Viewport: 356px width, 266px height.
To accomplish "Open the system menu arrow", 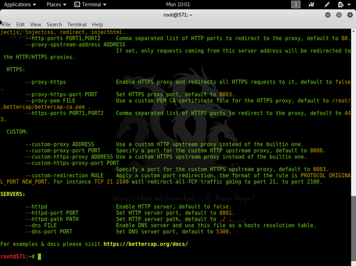I will point(349,5).
